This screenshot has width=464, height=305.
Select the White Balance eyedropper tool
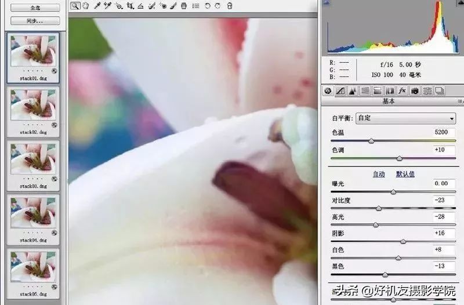[97, 6]
